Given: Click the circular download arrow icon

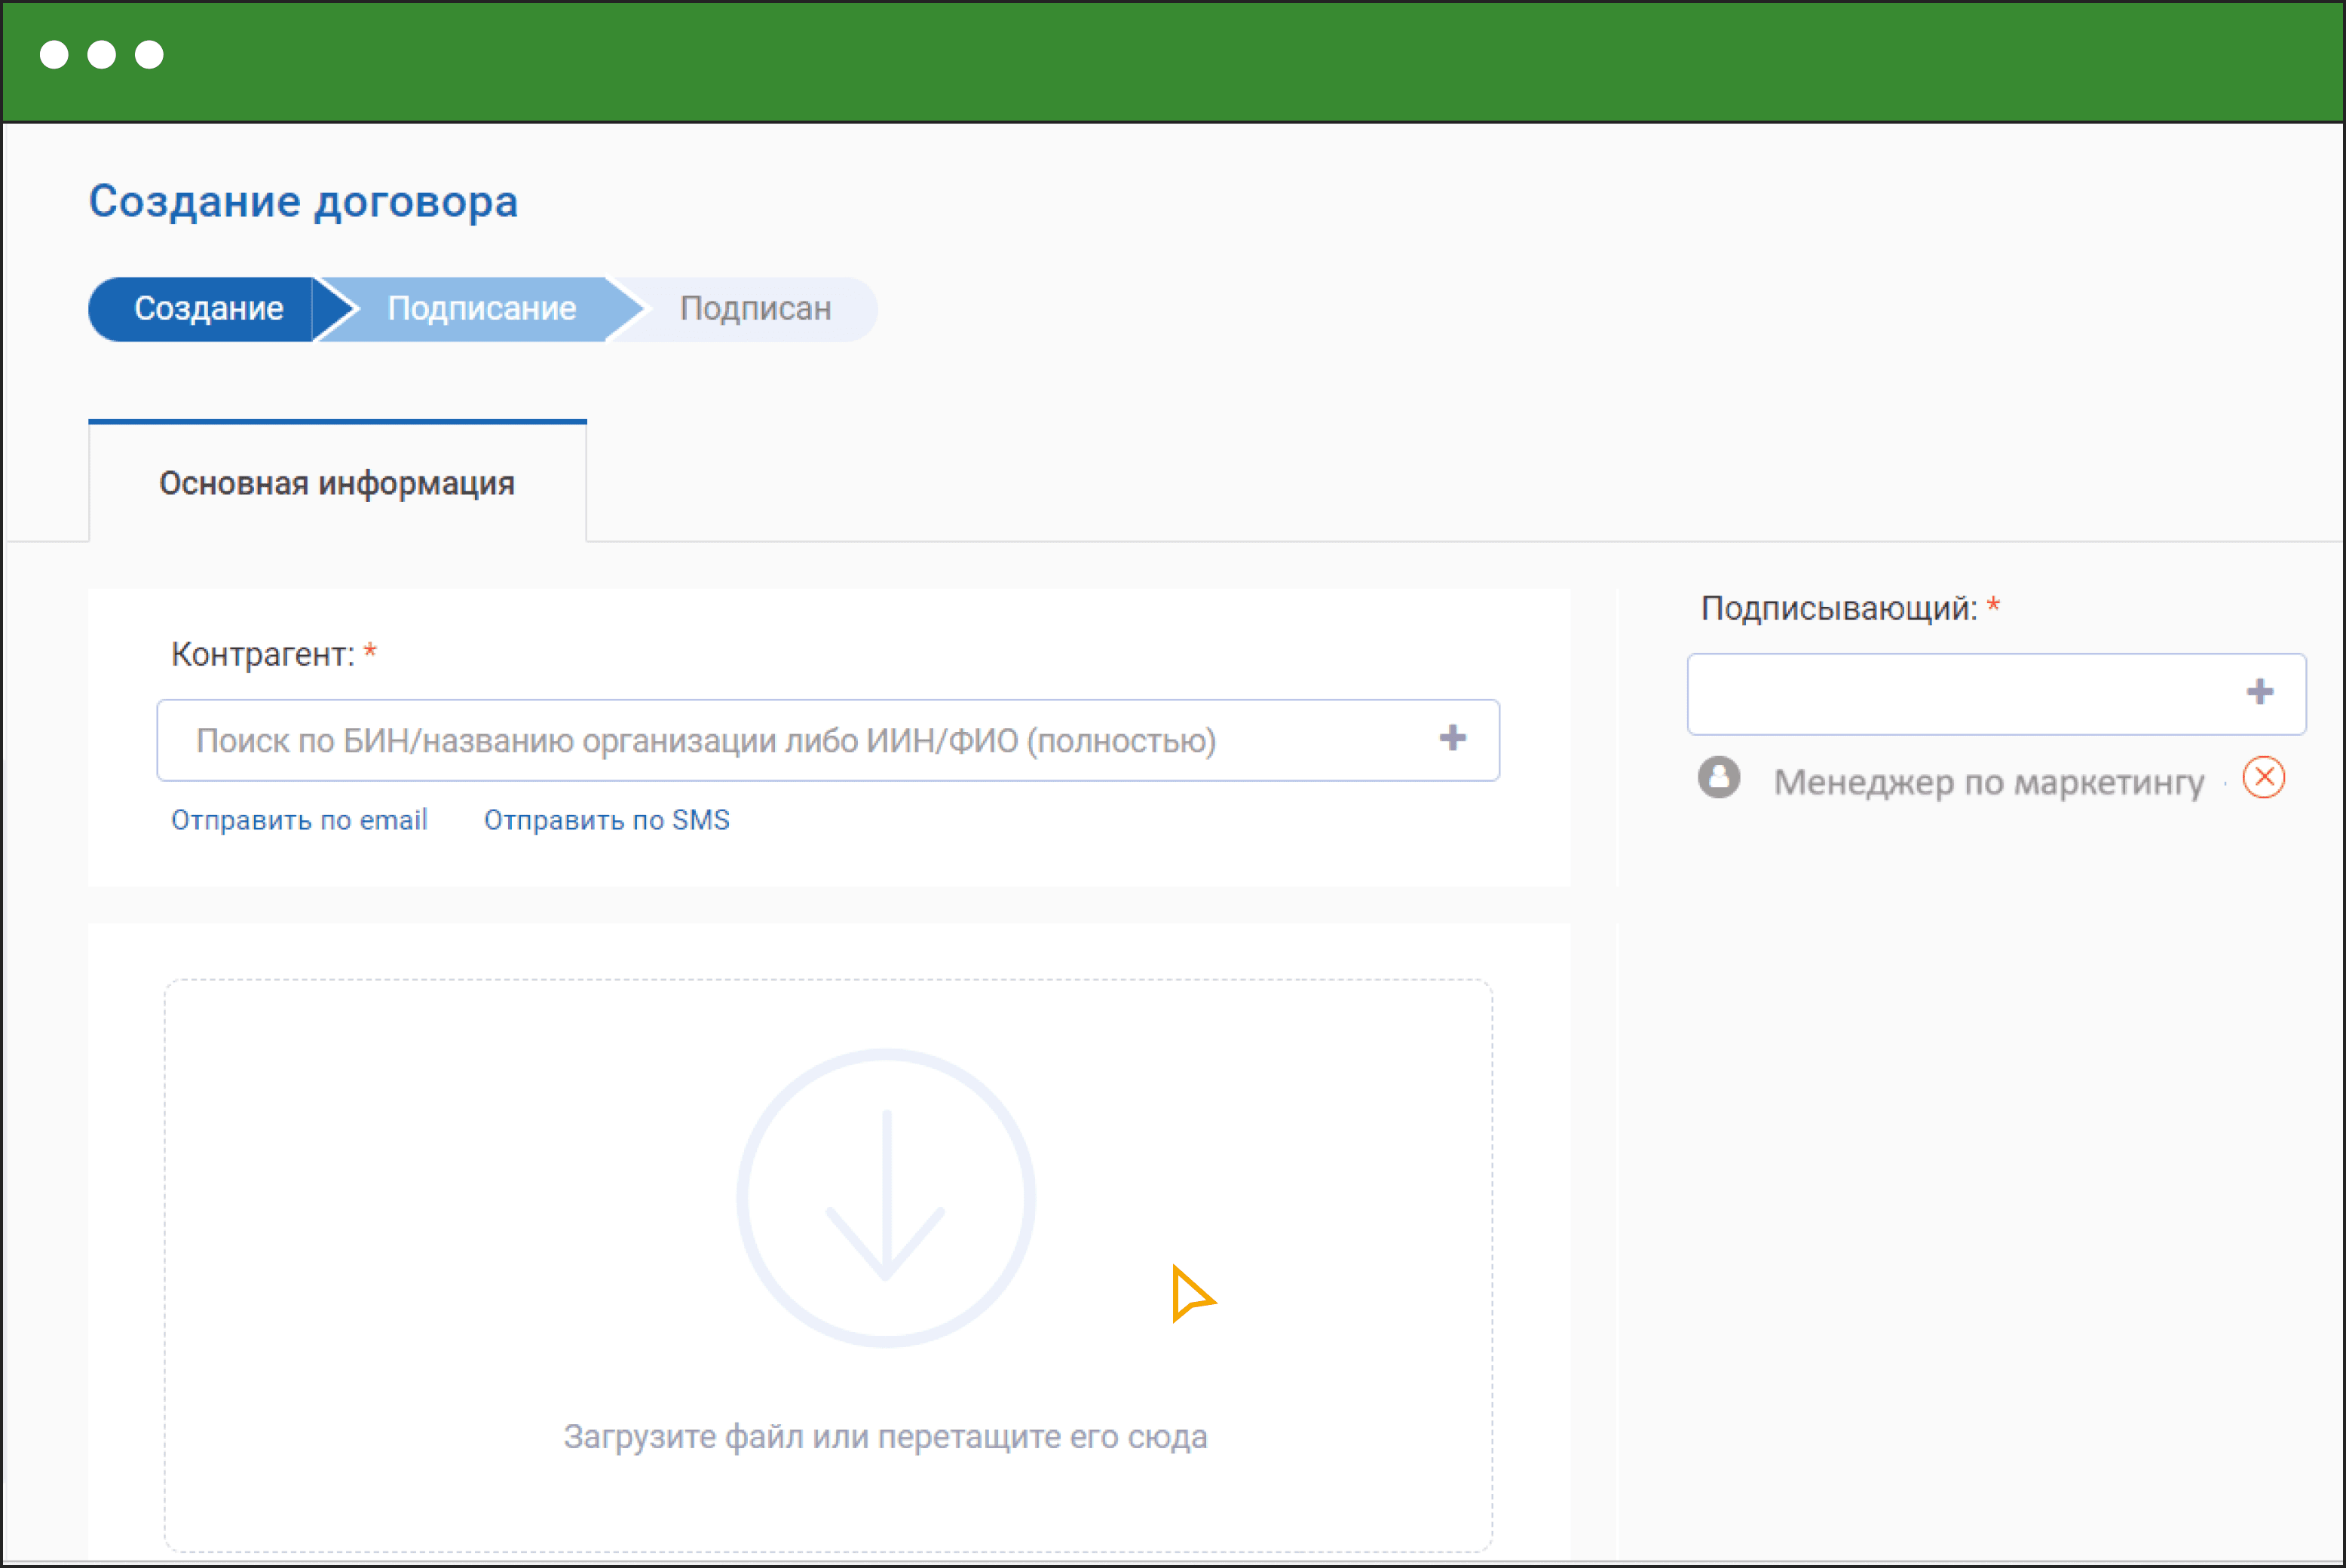Looking at the screenshot, I should tap(885, 1197).
